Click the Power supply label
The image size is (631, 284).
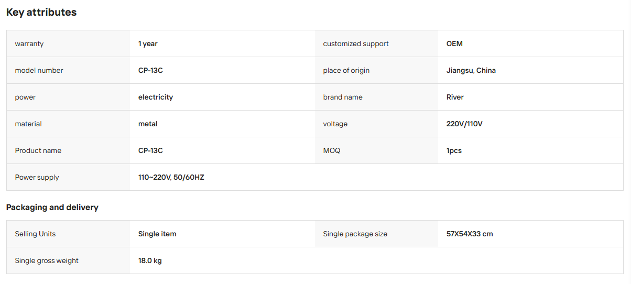click(37, 178)
